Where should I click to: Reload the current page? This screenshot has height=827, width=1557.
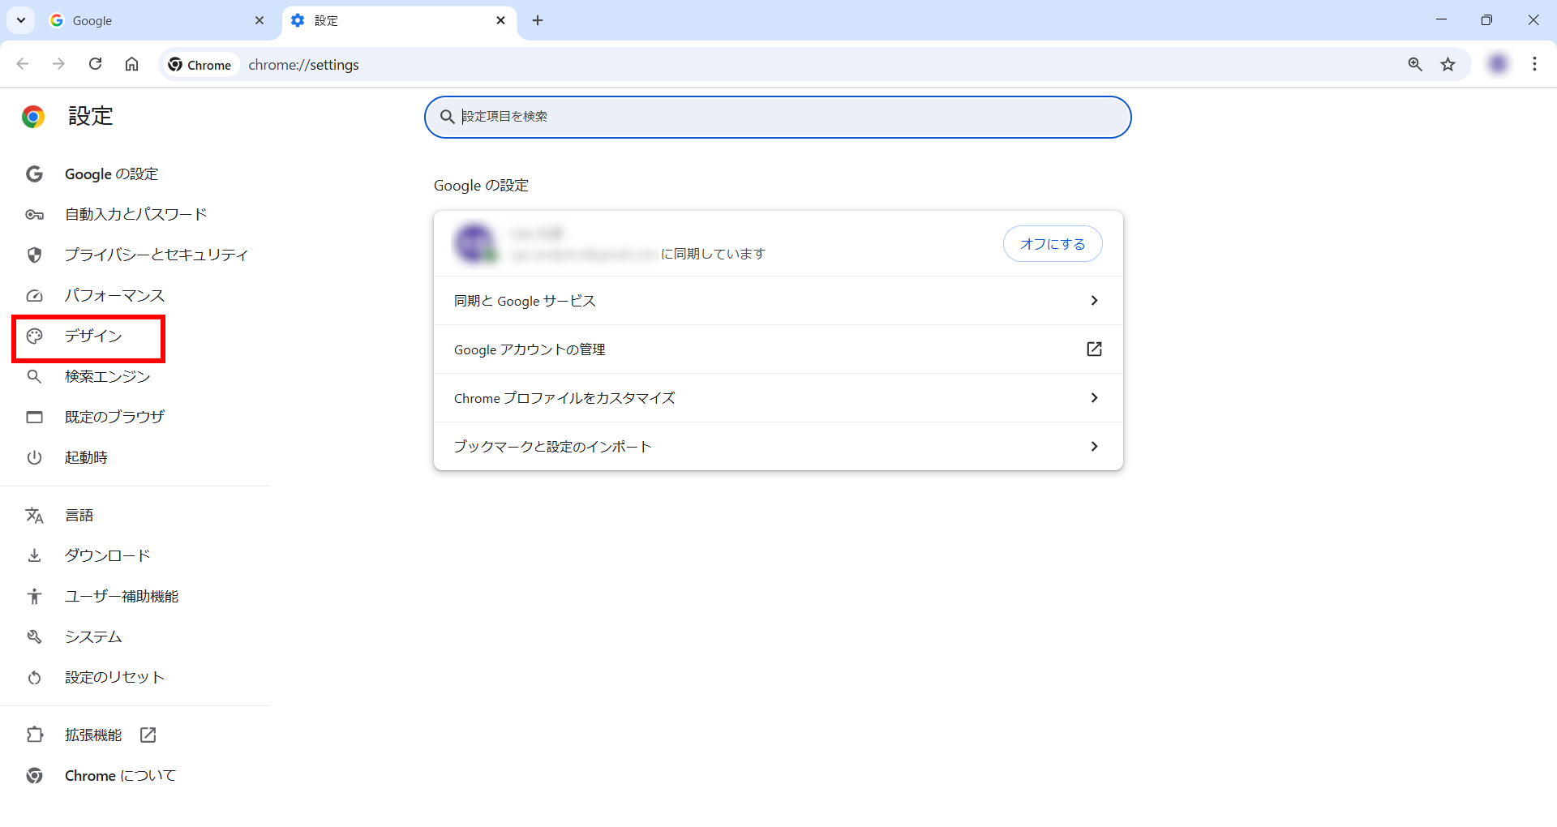coord(96,64)
